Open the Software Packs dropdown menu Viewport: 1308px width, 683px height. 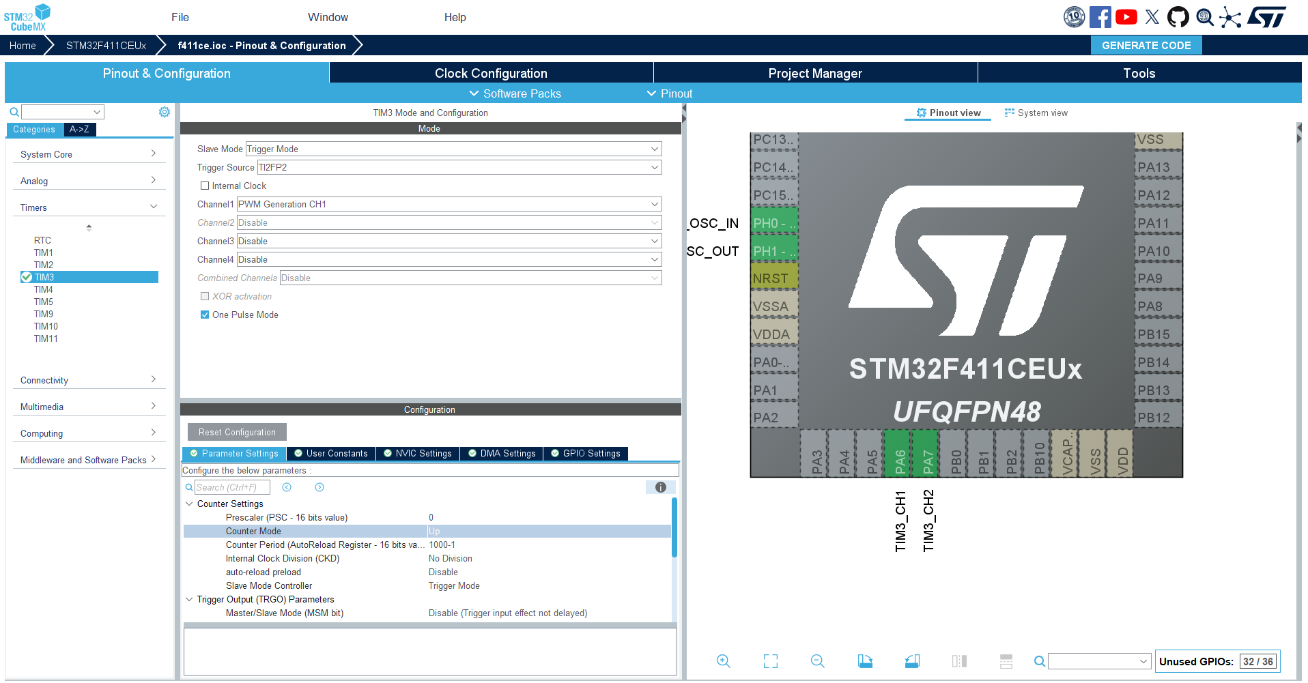(515, 93)
